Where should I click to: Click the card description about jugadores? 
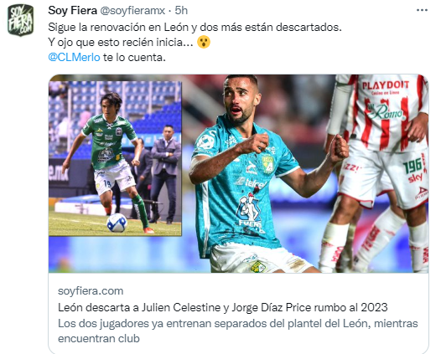[x=237, y=331]
